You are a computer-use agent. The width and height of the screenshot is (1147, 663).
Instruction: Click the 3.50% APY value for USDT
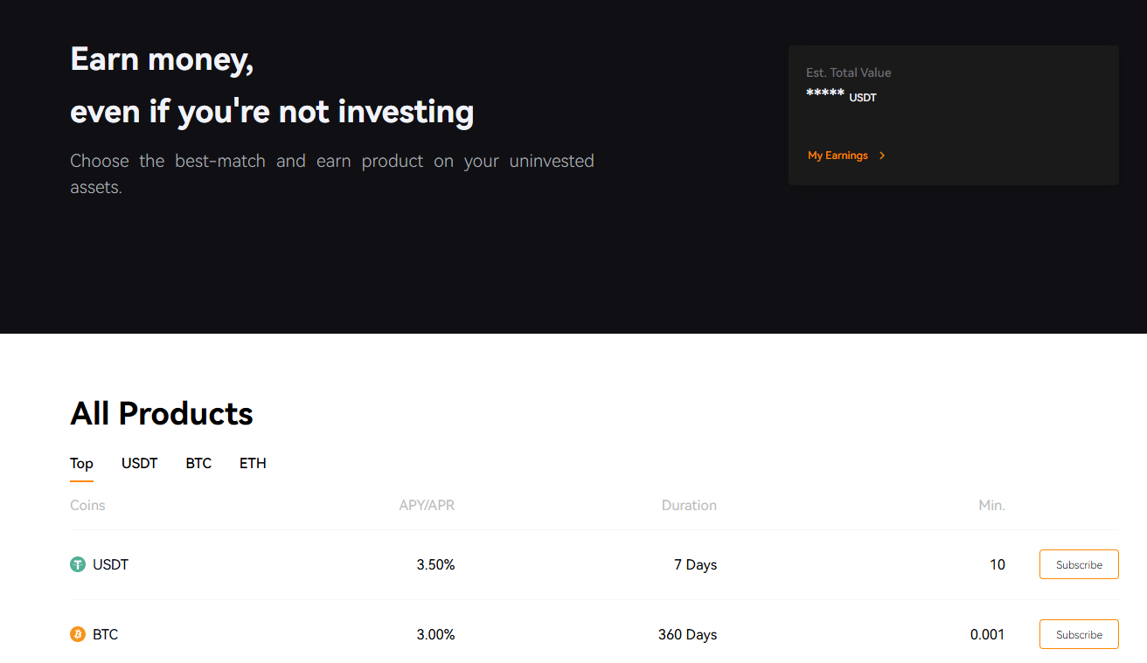pos(435,565)
